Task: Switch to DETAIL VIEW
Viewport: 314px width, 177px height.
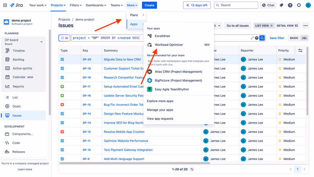Action: [x=287, y=26]
